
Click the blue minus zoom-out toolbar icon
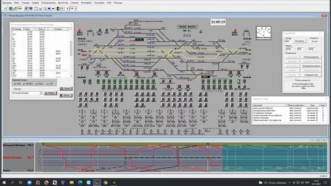[53, 8]
